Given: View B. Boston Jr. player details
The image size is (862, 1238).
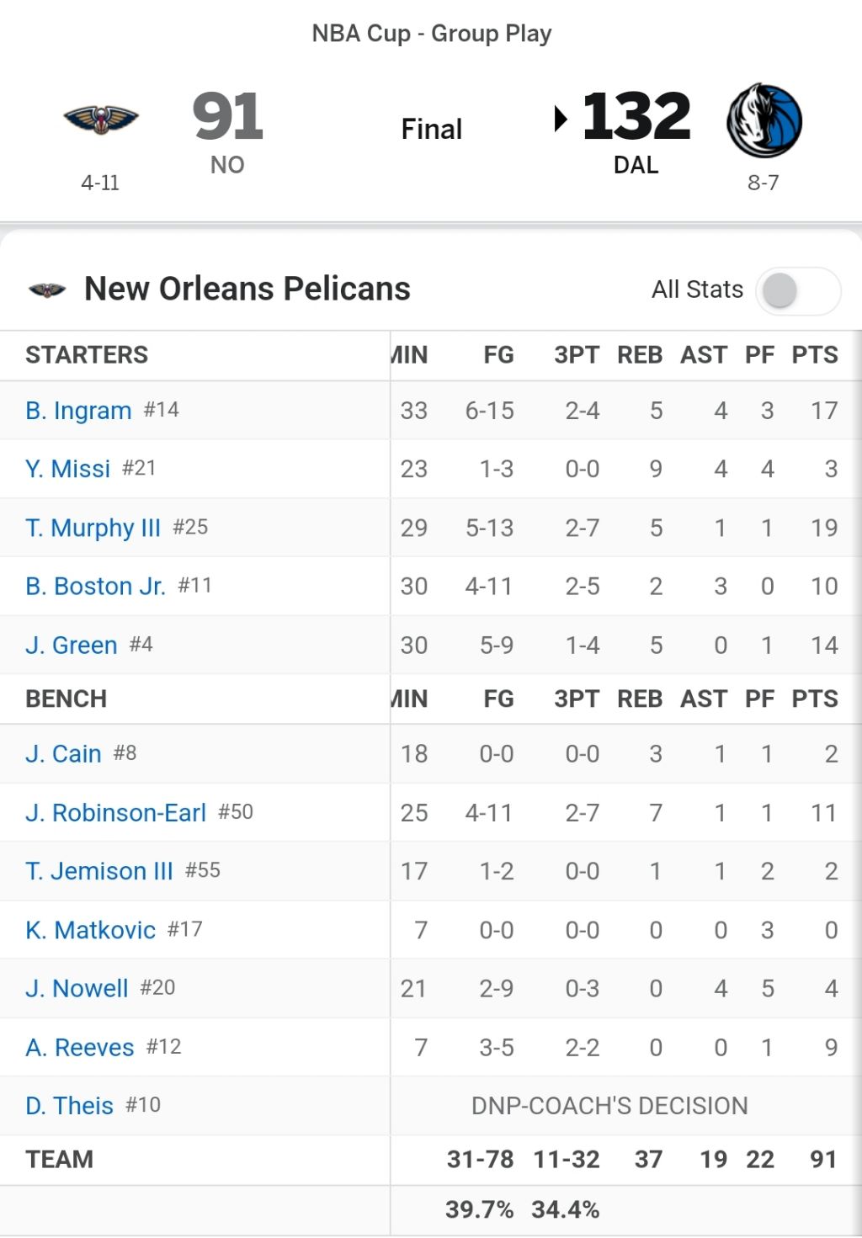Looking at the screenshot, I should click(95, 586).
